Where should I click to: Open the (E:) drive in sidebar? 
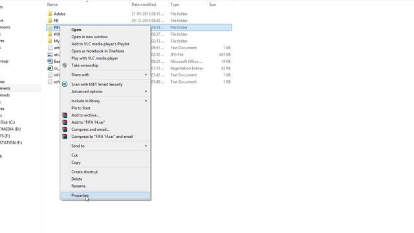pyautogui.click(x=5, y=136)
